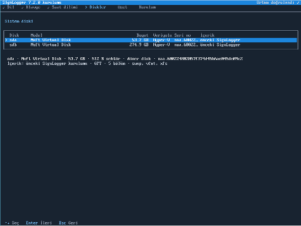Screen dimensions: 301x226
Task: Click the checkmark next to Ortam doğrulandı
Action: [x=298, y=3]
